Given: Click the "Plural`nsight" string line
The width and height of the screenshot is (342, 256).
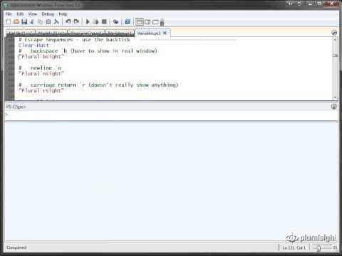Looking at the screenshot, I should point(41,74).
